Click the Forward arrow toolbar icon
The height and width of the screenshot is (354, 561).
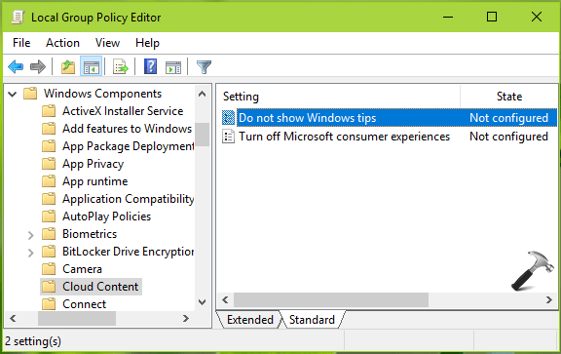[38, 66]
